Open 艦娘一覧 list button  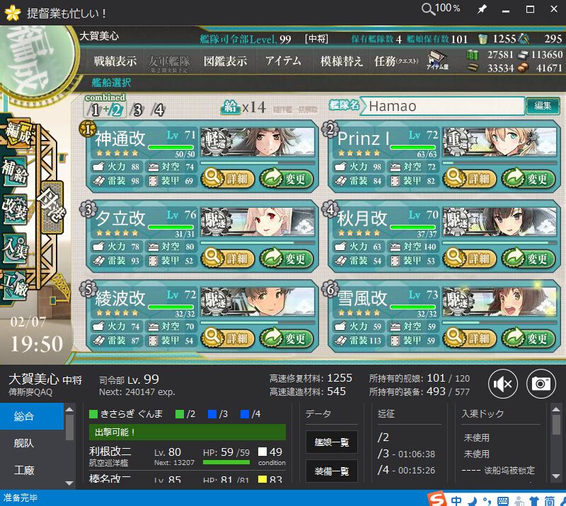[332, 442]
